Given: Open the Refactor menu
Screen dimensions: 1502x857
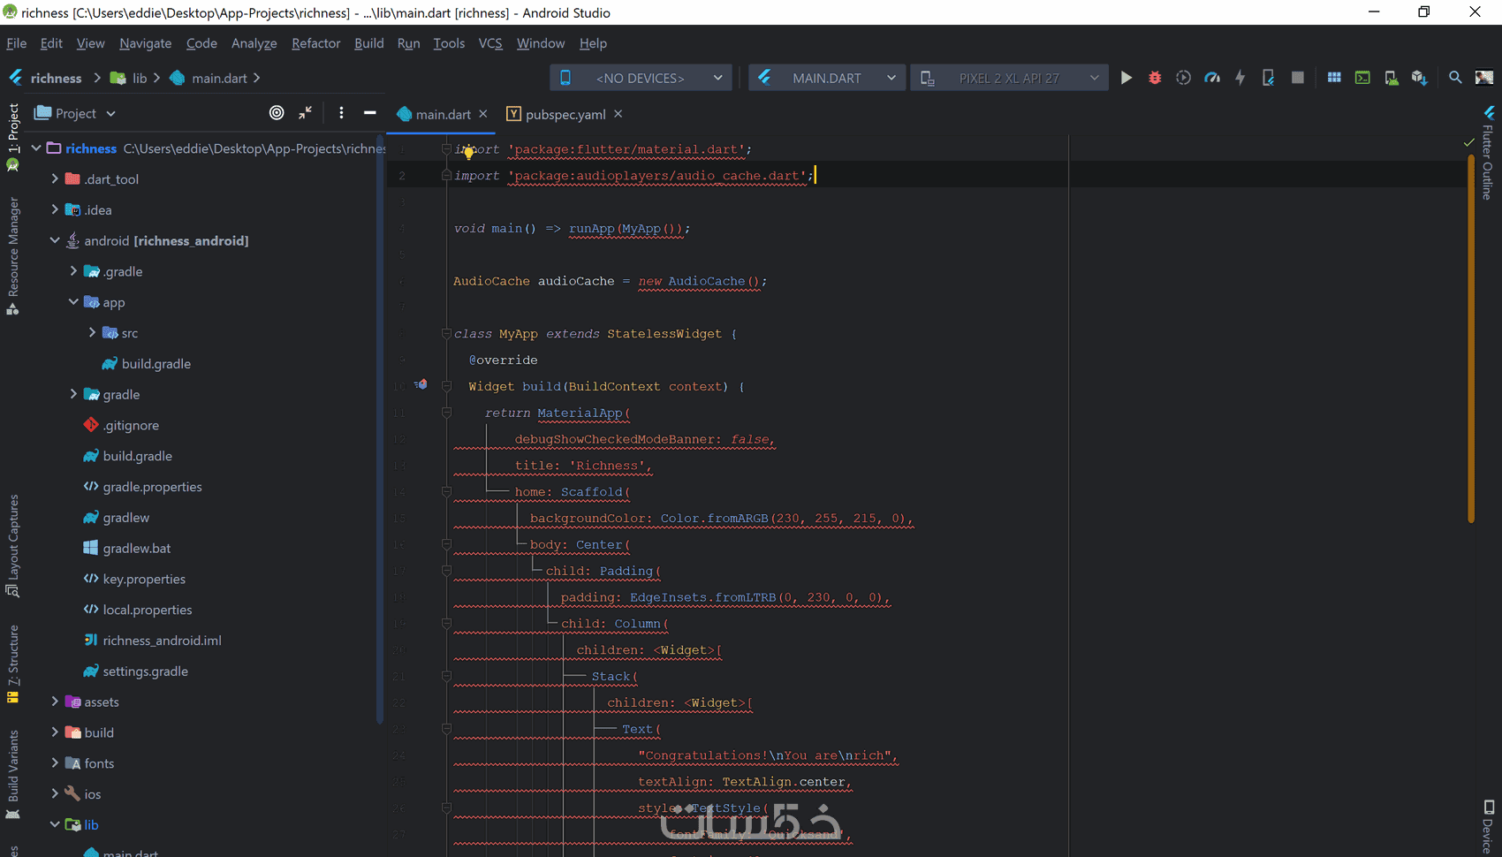Looking at the screenshot, I should 315,43.
